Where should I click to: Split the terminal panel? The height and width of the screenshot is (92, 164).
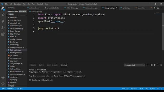click(151, 65)
